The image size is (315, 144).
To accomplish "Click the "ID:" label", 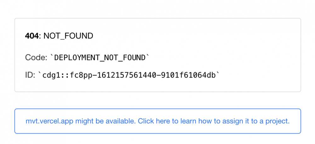I will tap(30, 75).
